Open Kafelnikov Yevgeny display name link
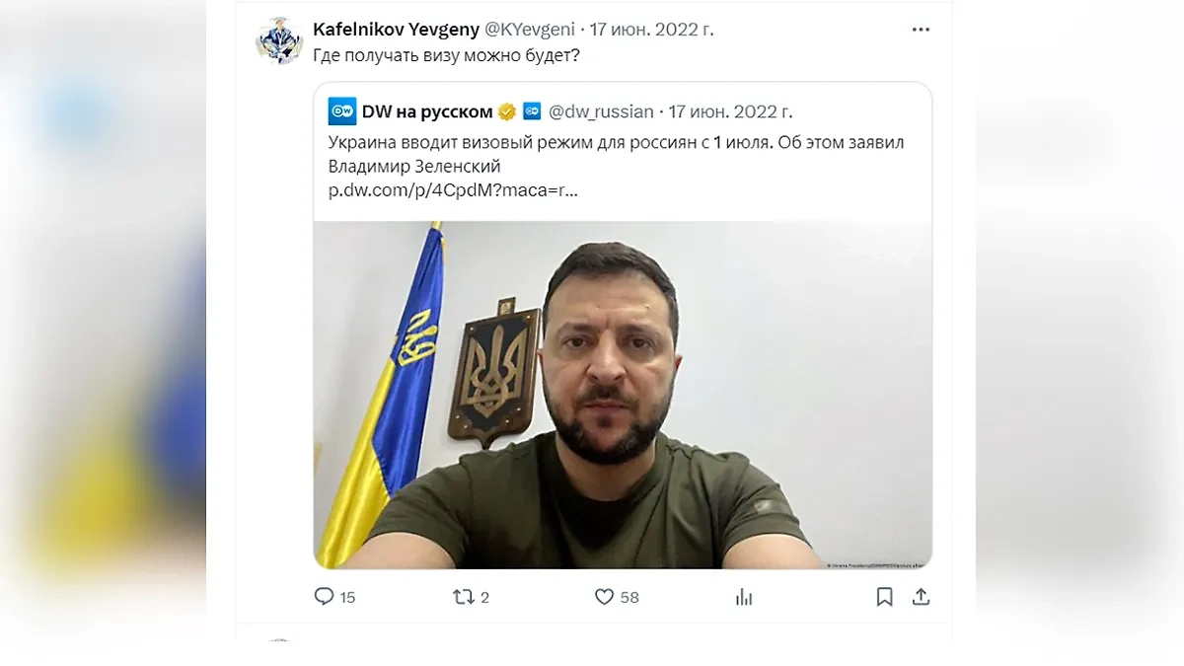This screenshot has height=666, width=1184. click(396, 30)
